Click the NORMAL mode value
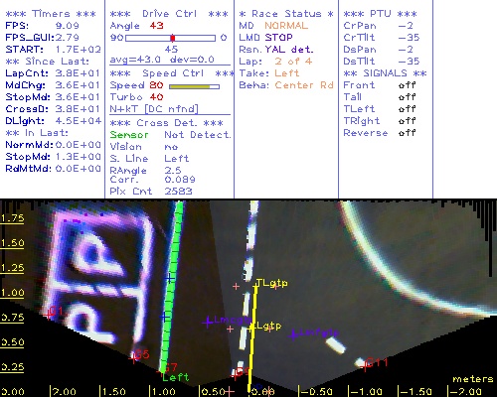The width and height of the screenshot is (497, 397). pyautogui.click(x=286, y=26)
